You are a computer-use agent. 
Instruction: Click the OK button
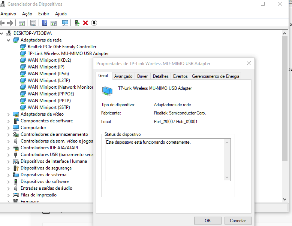[x=208, y=221]
